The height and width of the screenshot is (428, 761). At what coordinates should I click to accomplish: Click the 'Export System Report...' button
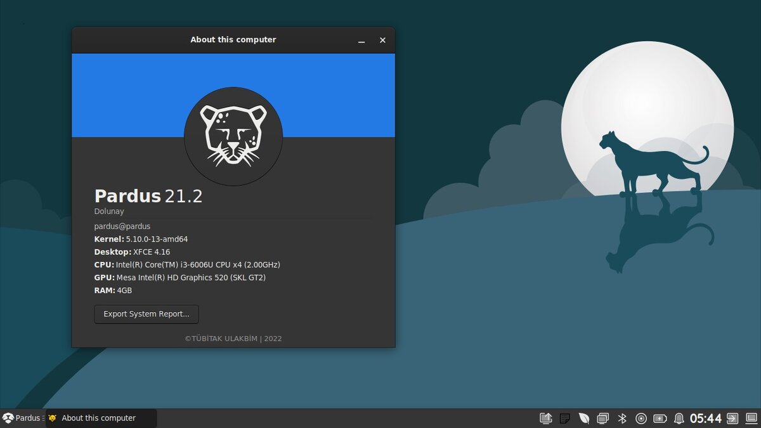click(146, 314)
